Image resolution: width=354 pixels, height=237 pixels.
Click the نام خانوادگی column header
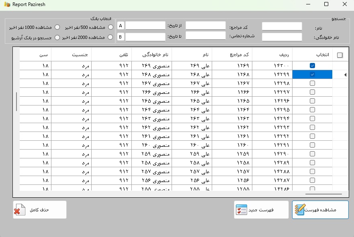[x=151, y=55]
